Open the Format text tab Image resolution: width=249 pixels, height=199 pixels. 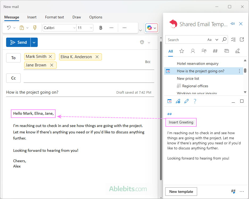55,17
